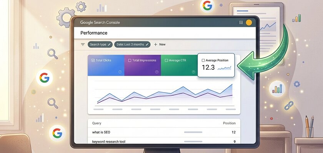This screenshot has width=323, height=153.
Task: Edit the Date: Last 3 months chip
Action: tap(132, 44)
